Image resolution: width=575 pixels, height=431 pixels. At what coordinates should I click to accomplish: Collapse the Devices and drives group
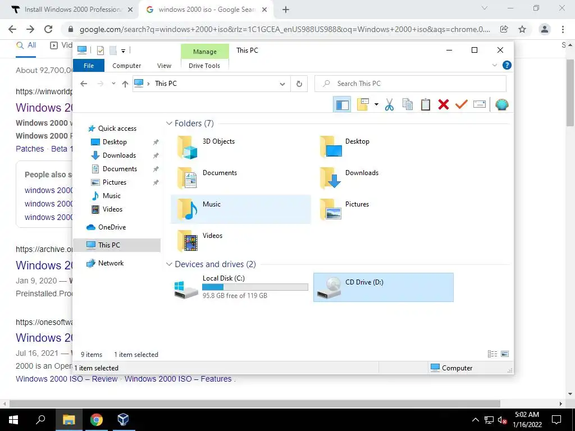pyautogui.click(x=169, y=264)
